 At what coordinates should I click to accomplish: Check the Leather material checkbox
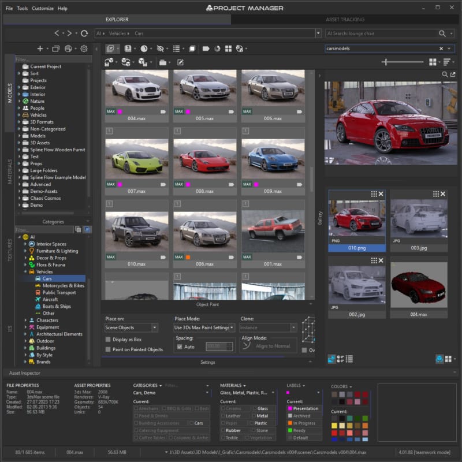click(x=223, y=416)
